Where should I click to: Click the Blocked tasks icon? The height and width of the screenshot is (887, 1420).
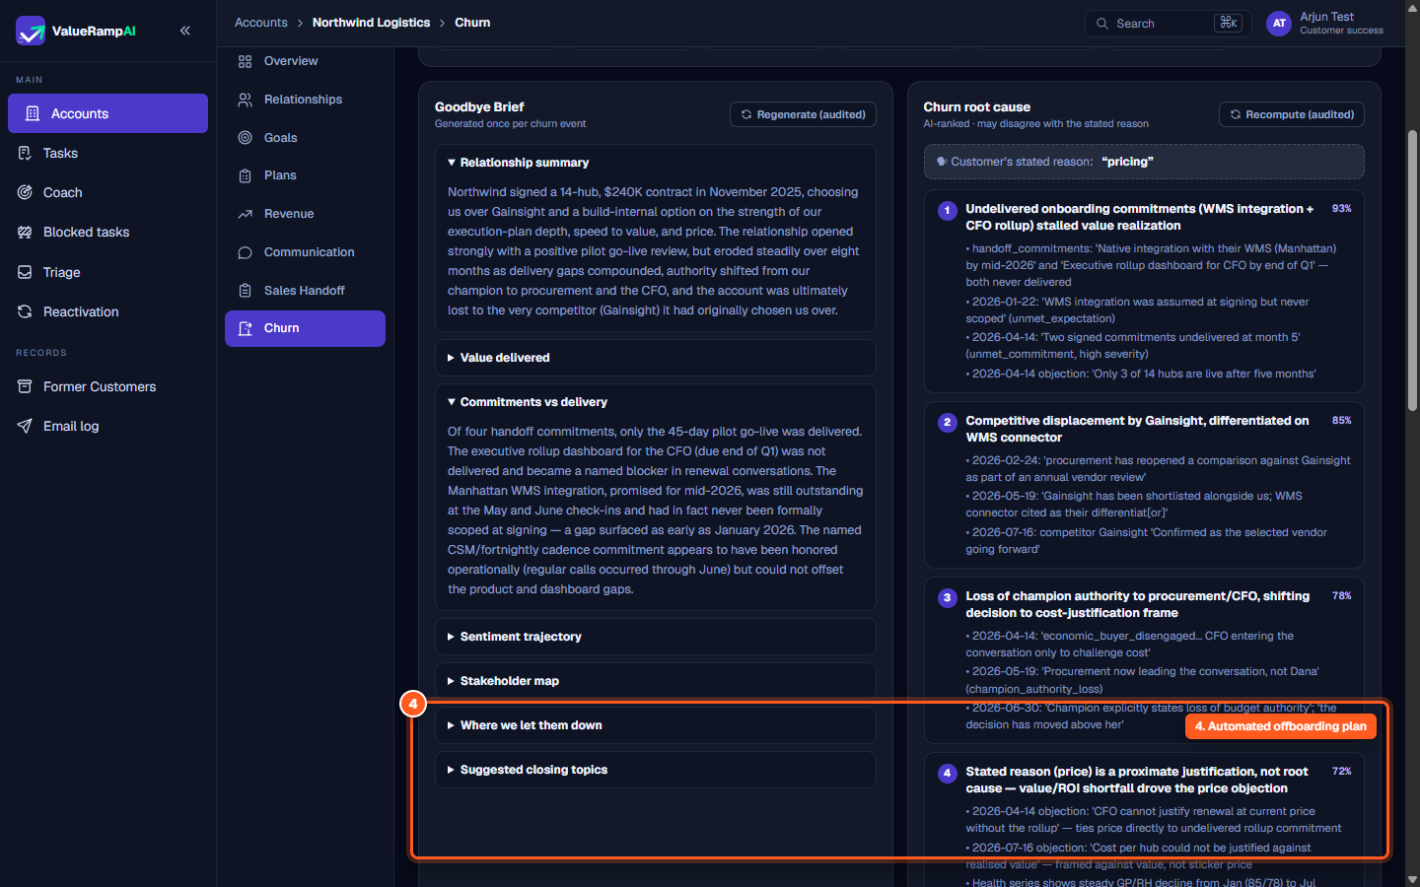tap(25, 232)
